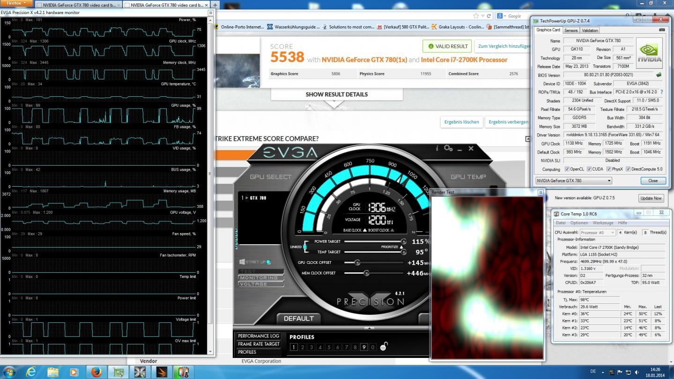This screenshot has width=674, height=379.
Task: Click Update Now button for GPU-Z
Action: tap(651, 198)
